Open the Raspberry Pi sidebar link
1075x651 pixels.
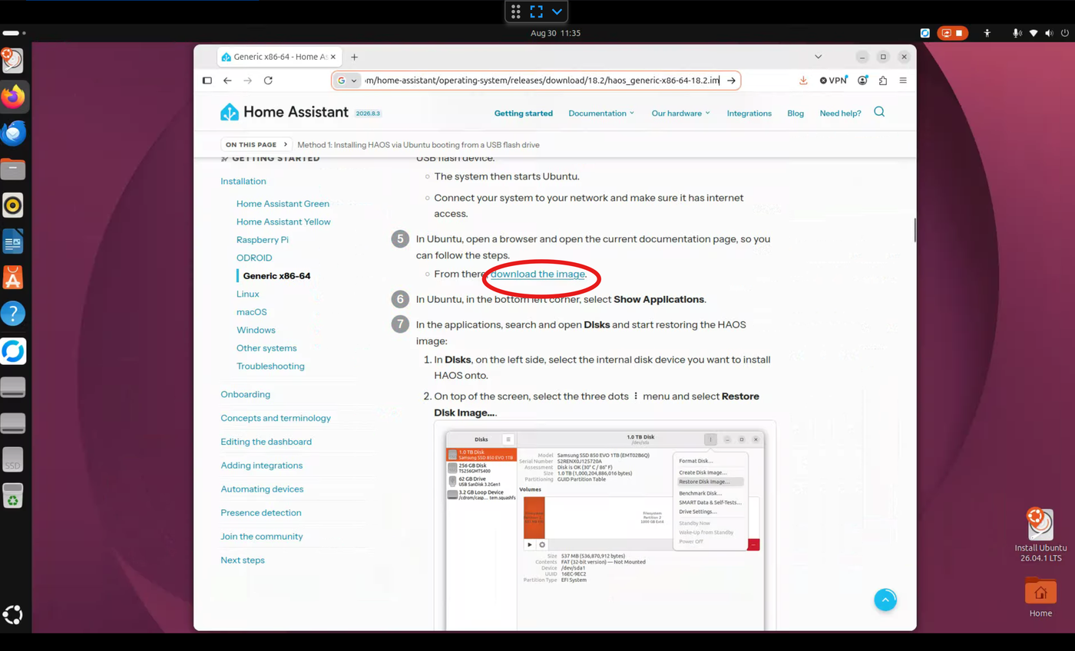(263, 240)
